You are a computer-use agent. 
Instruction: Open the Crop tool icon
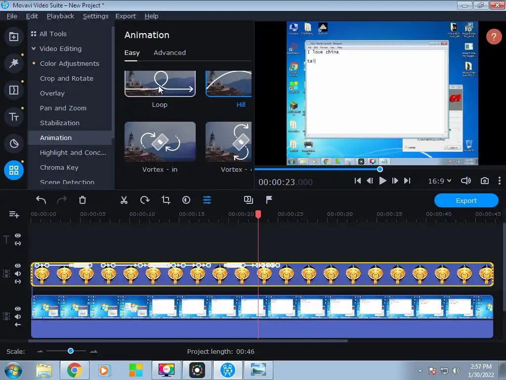click(x=166, y=200)
